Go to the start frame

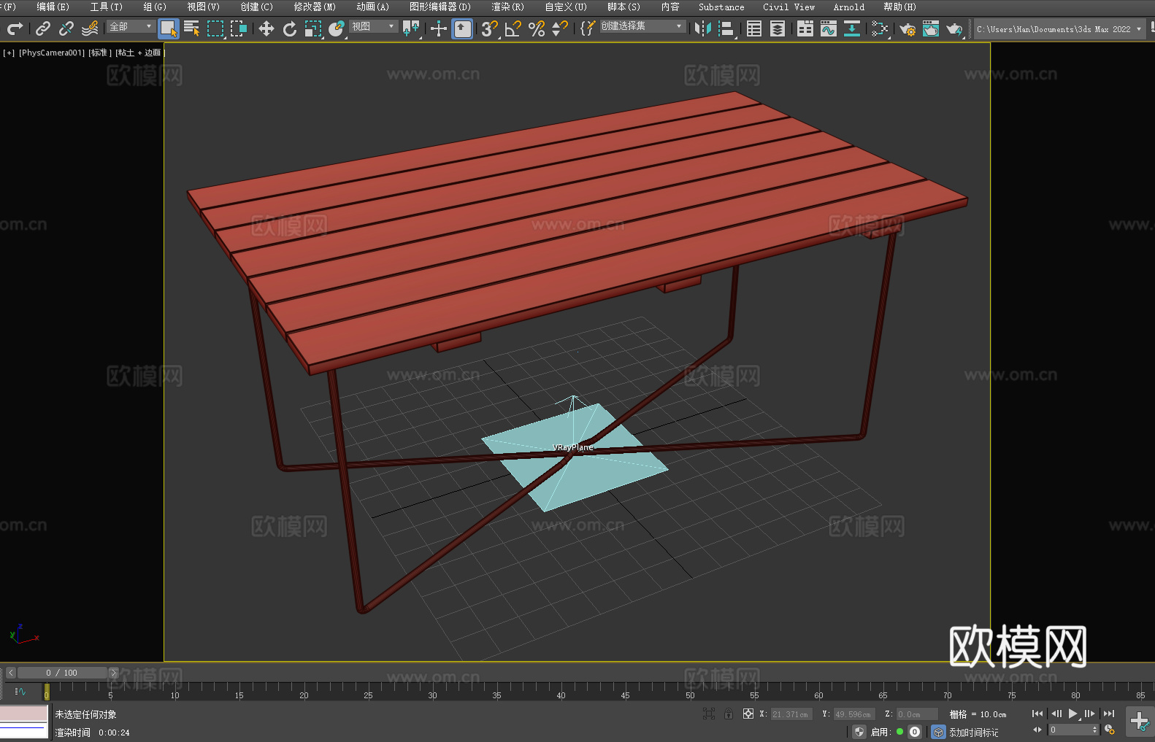pos(1037,714)
